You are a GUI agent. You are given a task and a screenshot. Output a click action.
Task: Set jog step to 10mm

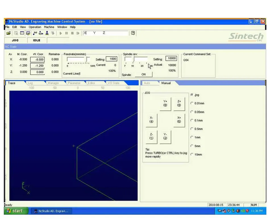[x=192, y=154]
